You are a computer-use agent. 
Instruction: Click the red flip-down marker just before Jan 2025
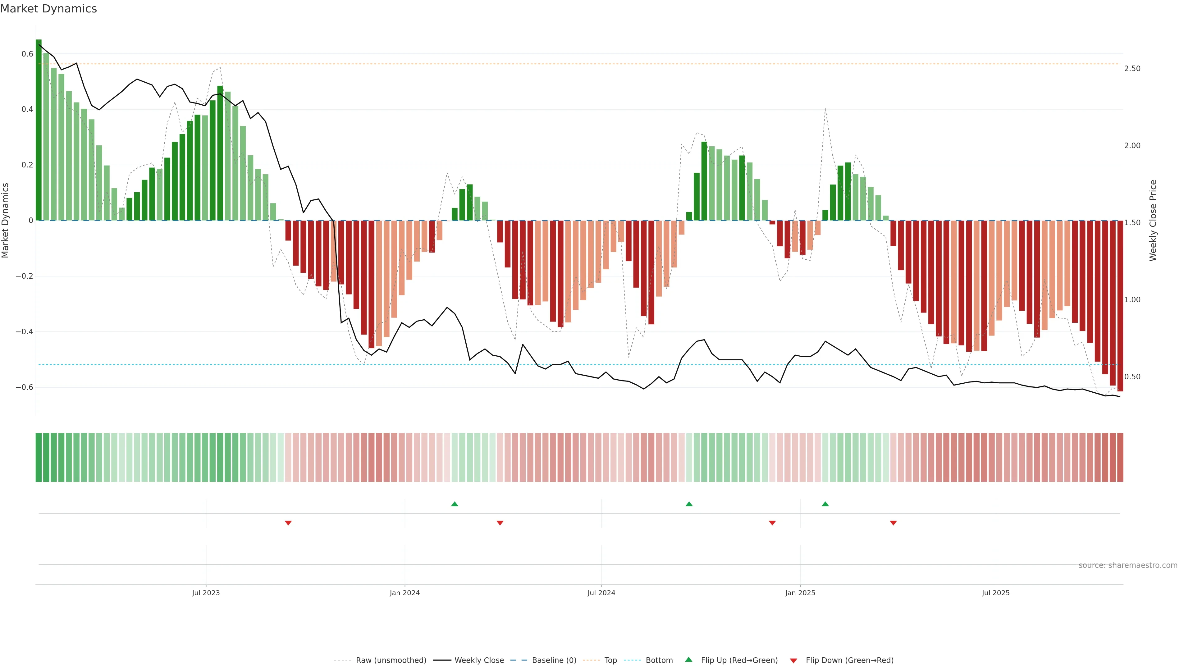click(x=772, y=523)
